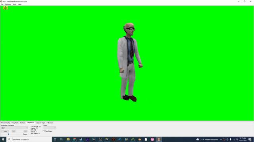254x142 pixels.
Task: Enable the Play Sound checkbox
Action: 44,131
